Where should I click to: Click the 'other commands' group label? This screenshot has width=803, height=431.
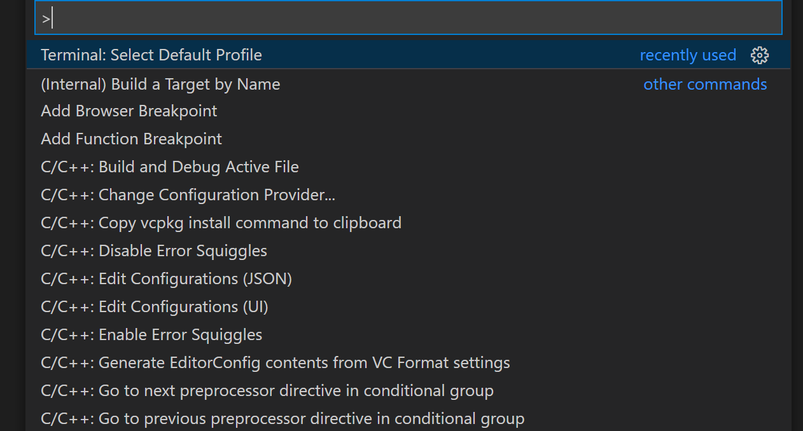705,85
